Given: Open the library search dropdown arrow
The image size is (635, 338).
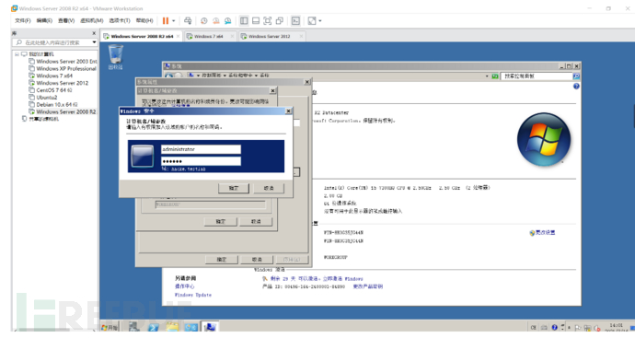Looking at the screenshot, I should tap(94, 42).
